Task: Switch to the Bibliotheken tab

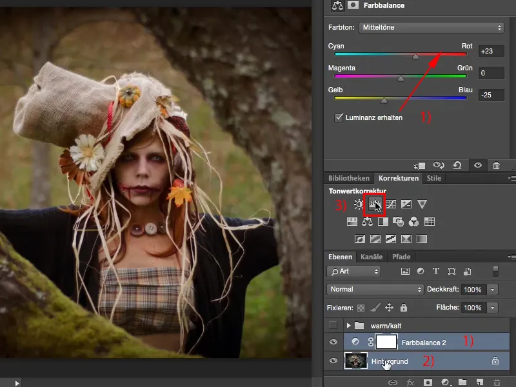Action: [x=349, y=178]
